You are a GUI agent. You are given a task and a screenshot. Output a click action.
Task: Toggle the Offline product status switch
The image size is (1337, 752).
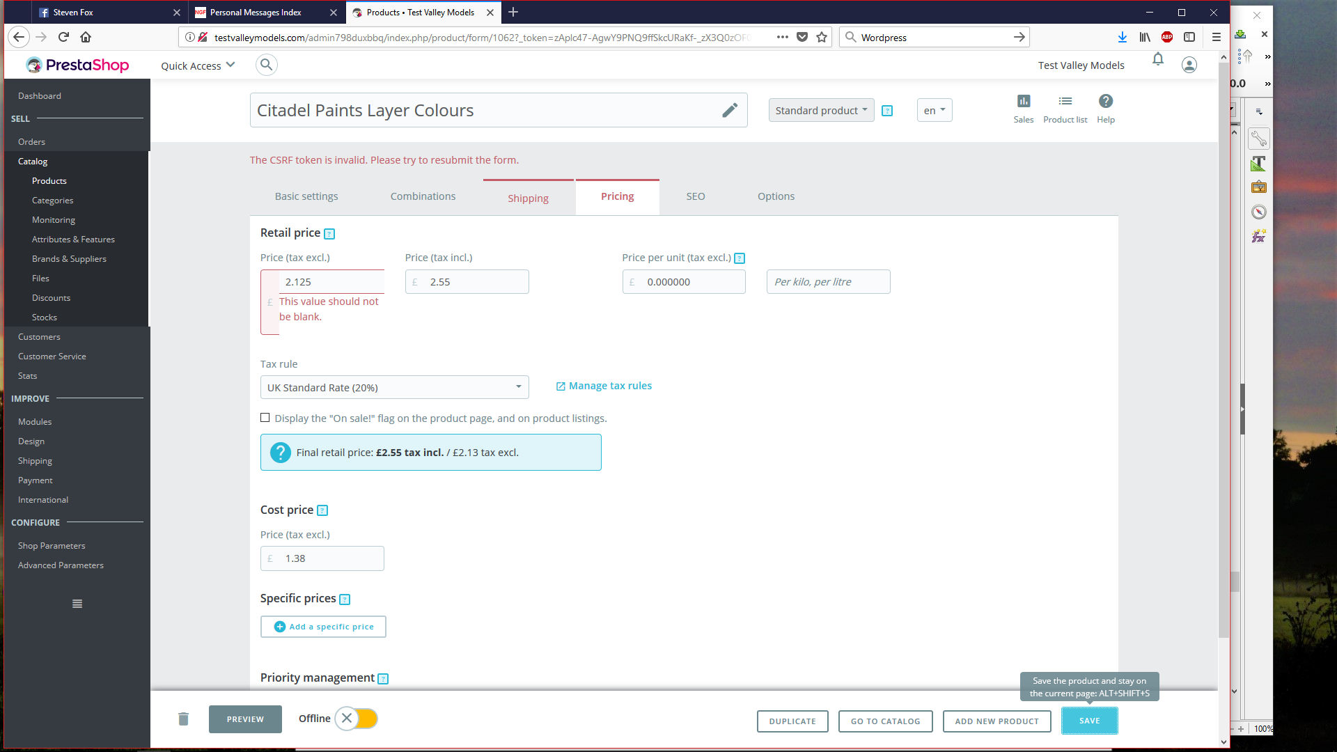pos(357,719)
